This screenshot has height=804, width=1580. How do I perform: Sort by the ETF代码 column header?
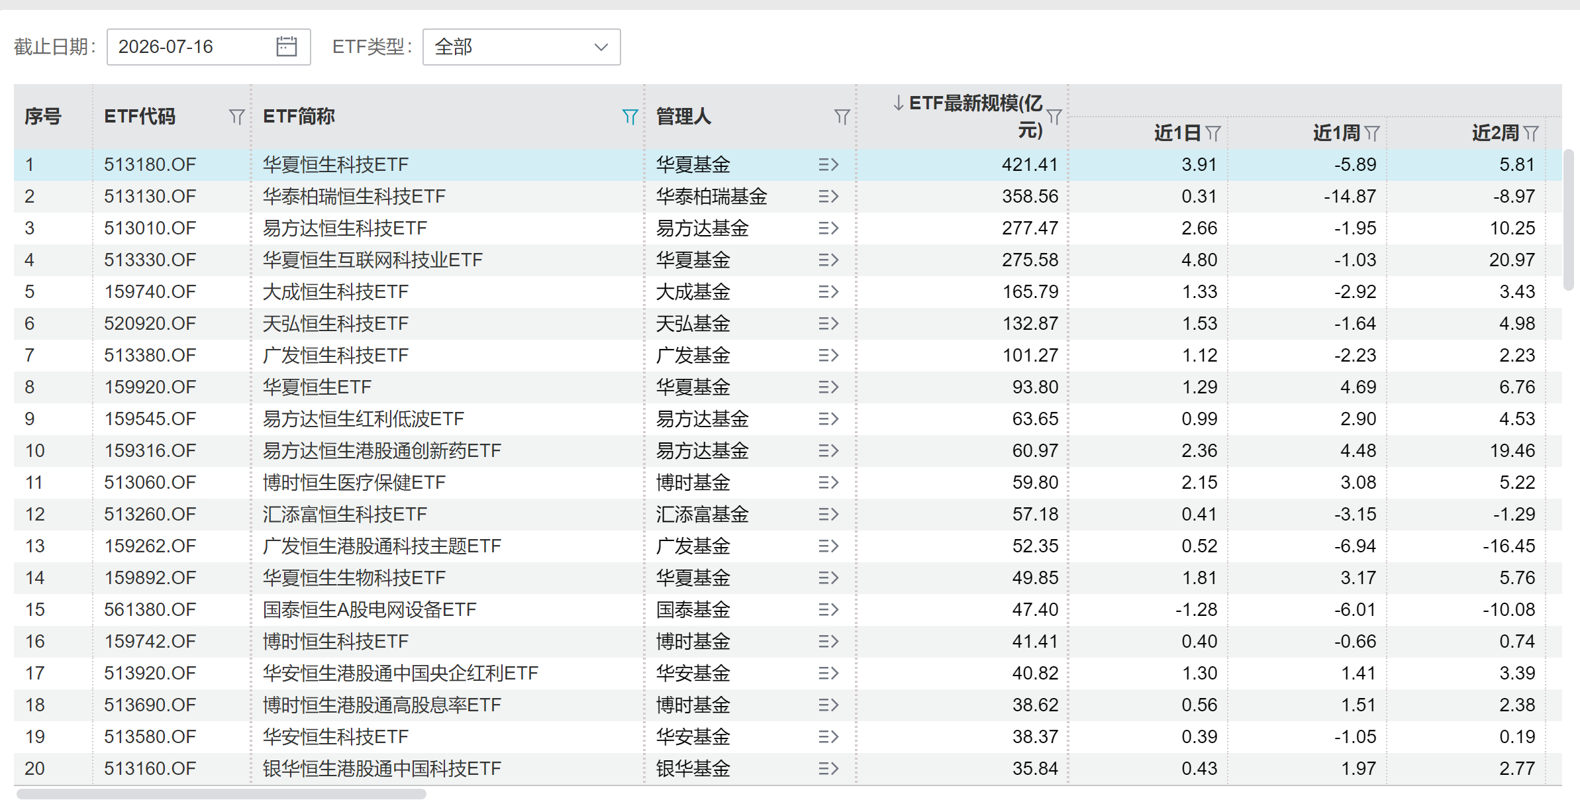(140, 117)
